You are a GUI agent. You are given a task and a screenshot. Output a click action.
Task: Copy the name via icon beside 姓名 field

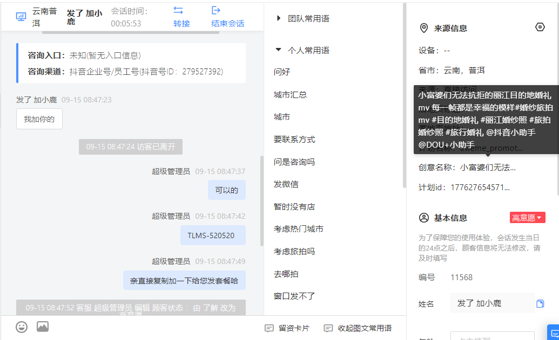click(540, 303)
